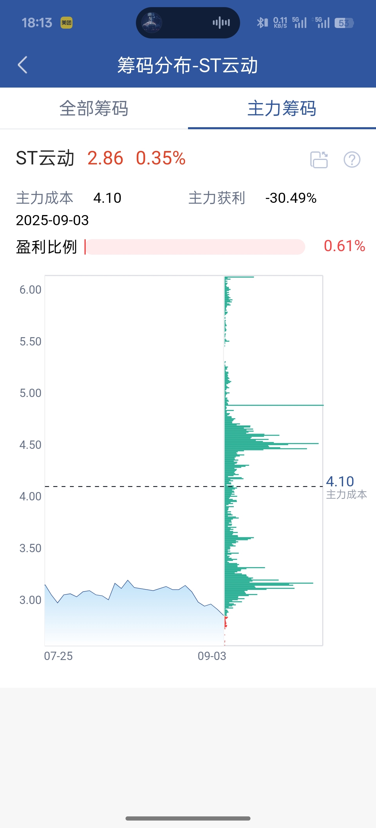Tap the back arrow in the header
Screen dimensions: 376x828
tap(23, 65)
